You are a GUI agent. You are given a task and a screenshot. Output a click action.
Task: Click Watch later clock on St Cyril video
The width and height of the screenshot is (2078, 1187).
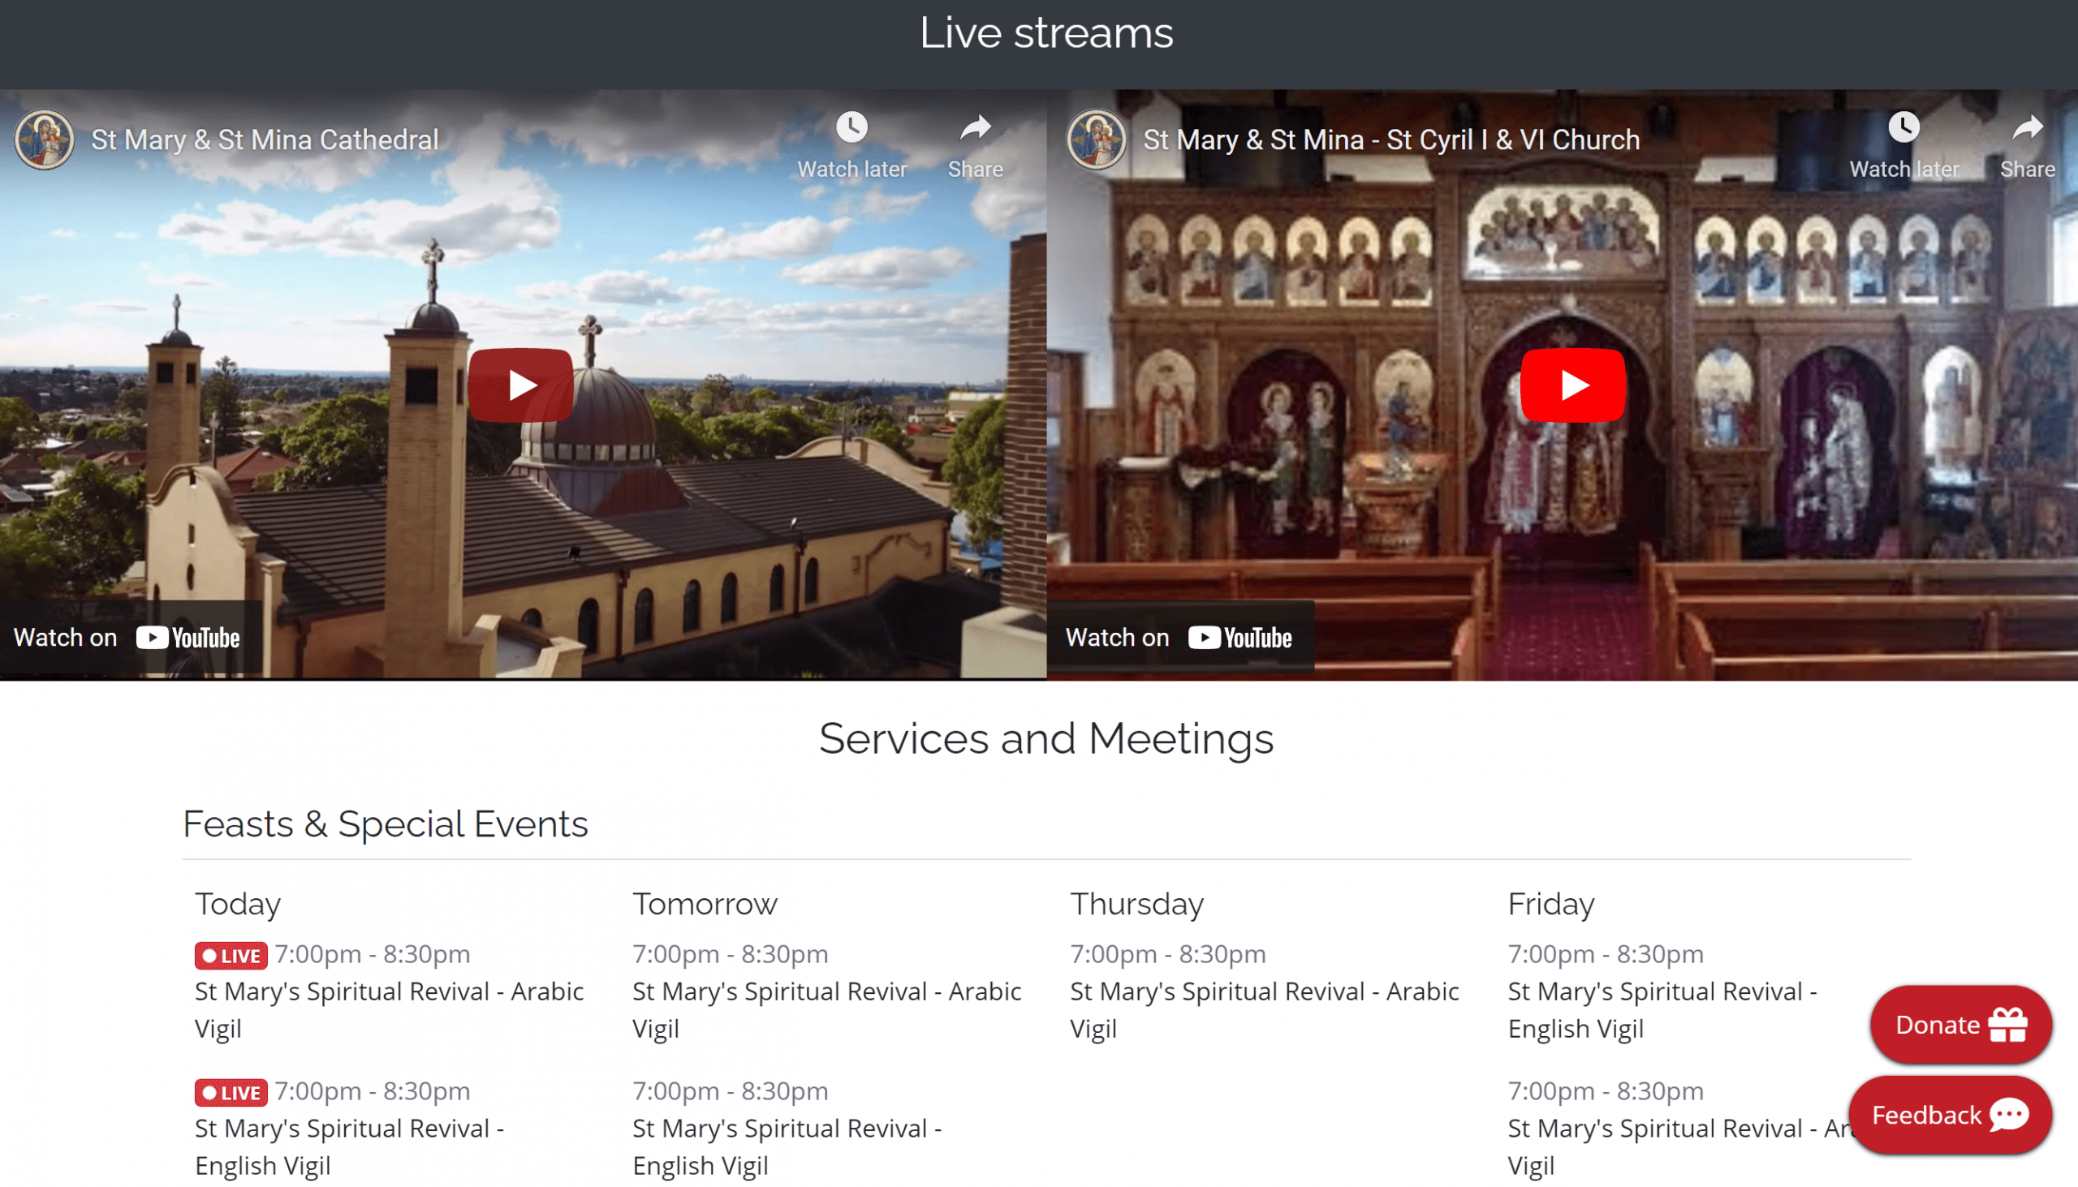1903,128
